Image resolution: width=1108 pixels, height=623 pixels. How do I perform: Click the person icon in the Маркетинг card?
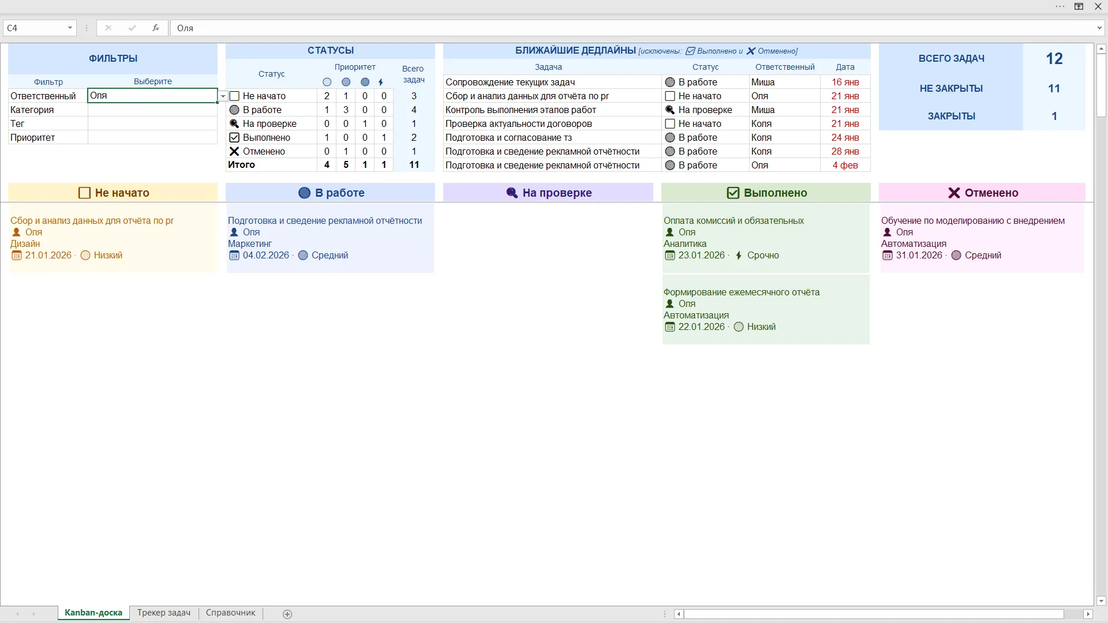(234, 232)
